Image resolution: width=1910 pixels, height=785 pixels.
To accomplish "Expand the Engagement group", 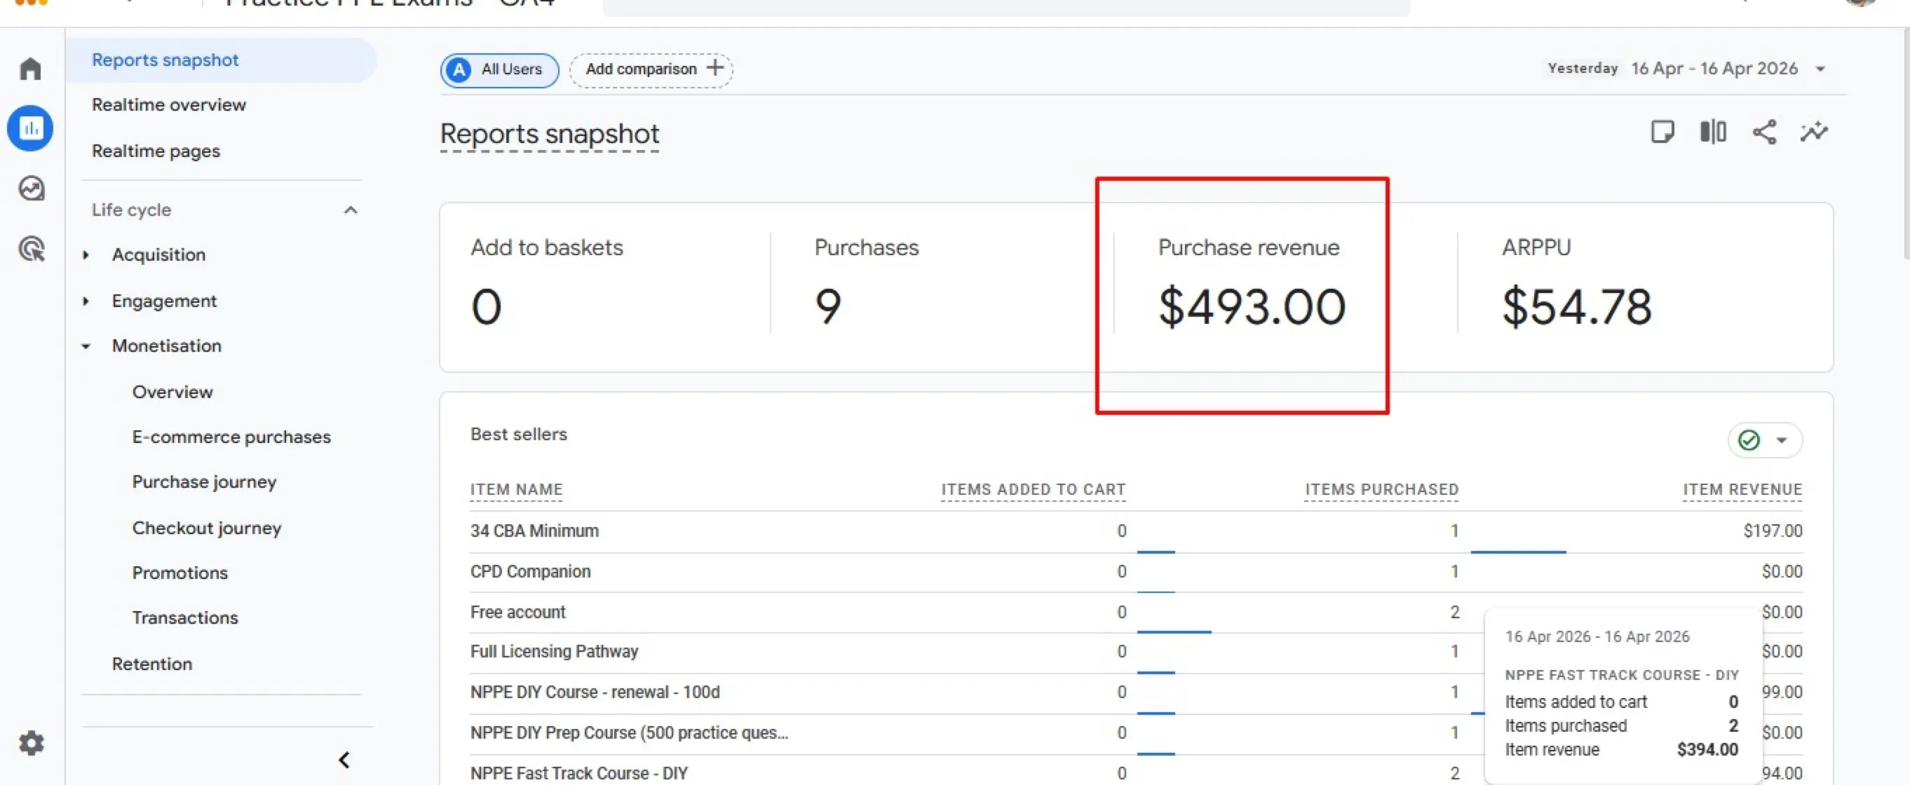I will pyautogui.click(x=86, y=301).
